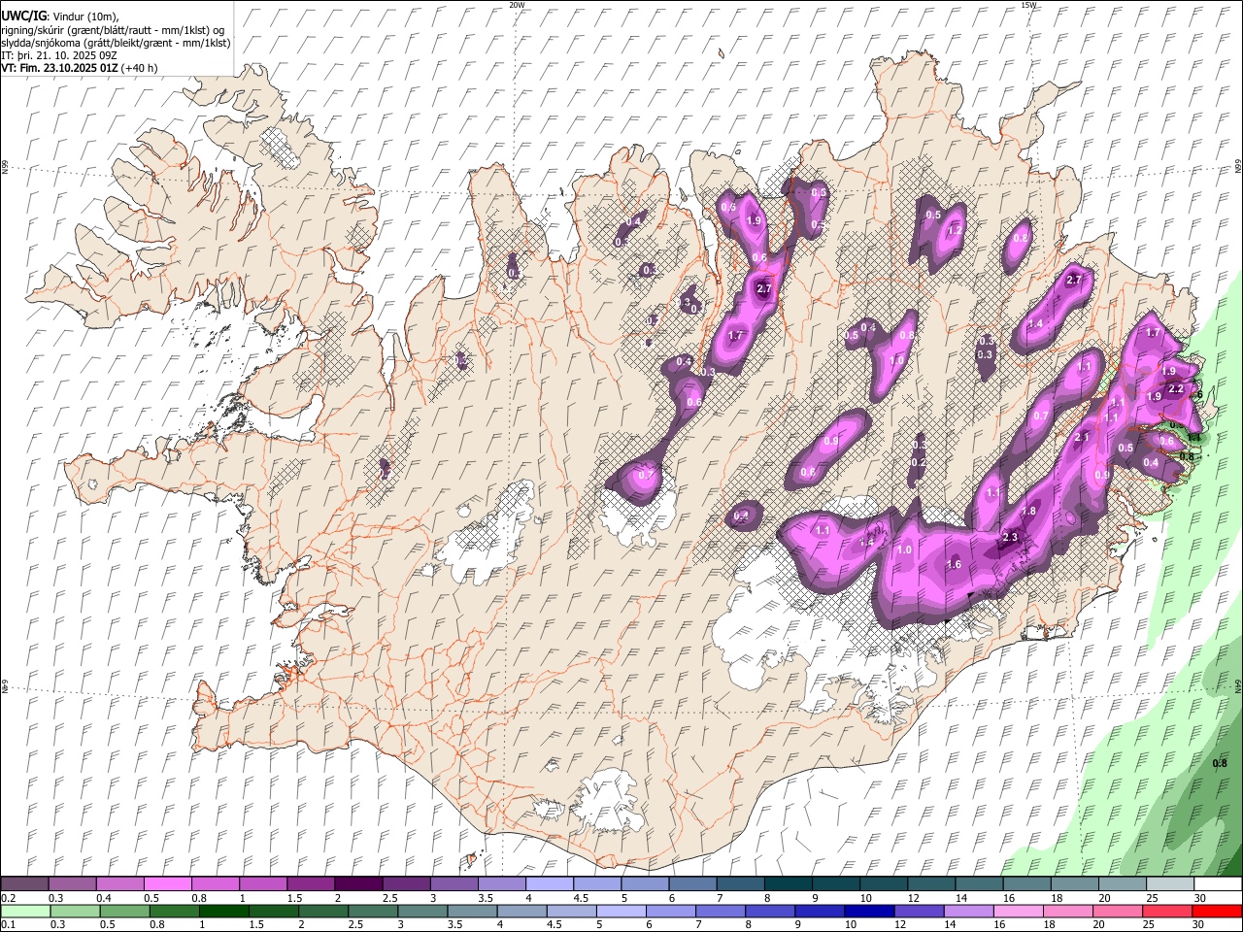Screen dimensions: 1243x932
Task: Select the darkest green 1 swatch in bottom legend row
Action: click(x=223, y=911)
